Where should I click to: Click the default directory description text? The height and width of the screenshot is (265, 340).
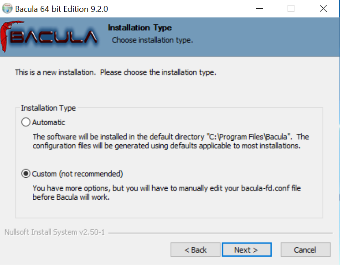coord(171,141)
